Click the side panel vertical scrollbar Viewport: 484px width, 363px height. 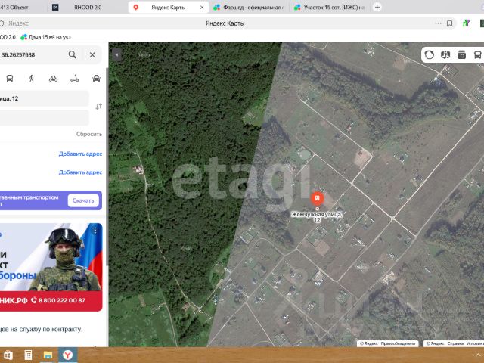(x=107, y=166)
